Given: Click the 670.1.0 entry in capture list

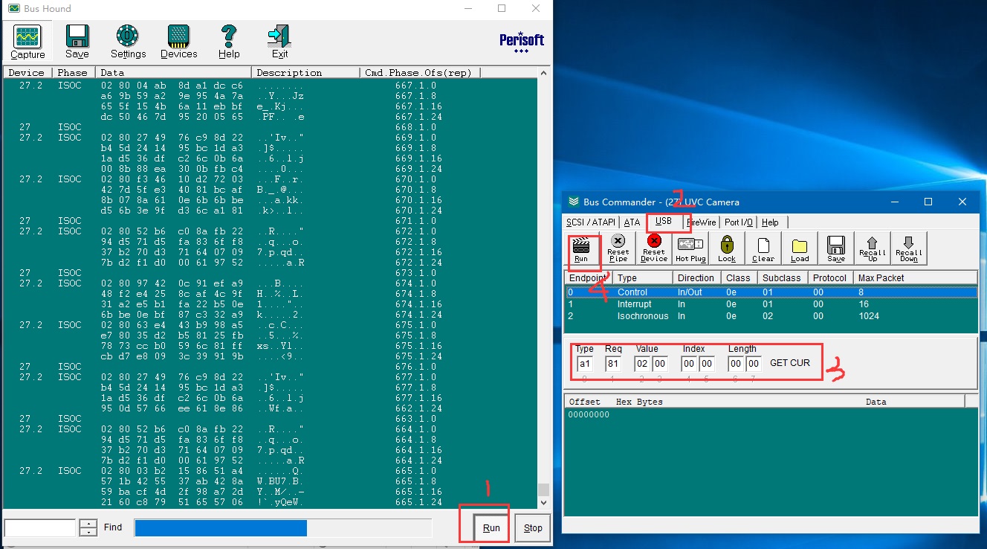Looking at the screenshot, I should (415, 179).
